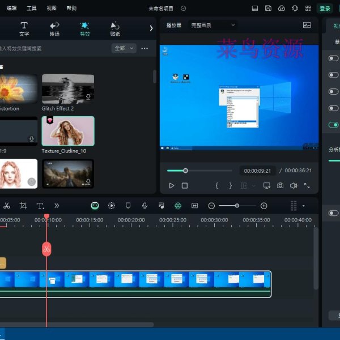Click the player volume speaker icon

coord(294,185)
